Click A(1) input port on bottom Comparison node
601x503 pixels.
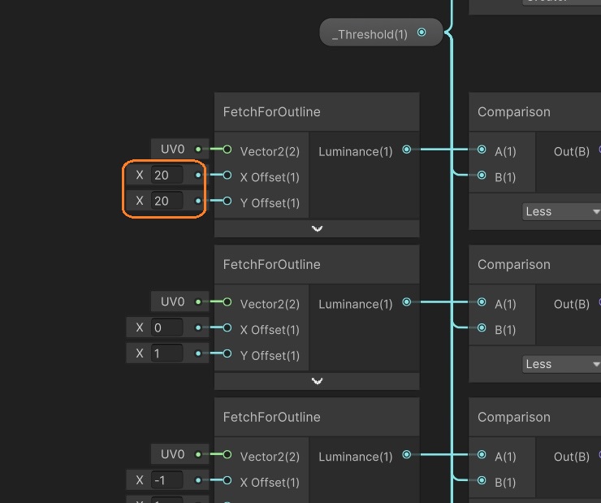click(x=482, y=455)
